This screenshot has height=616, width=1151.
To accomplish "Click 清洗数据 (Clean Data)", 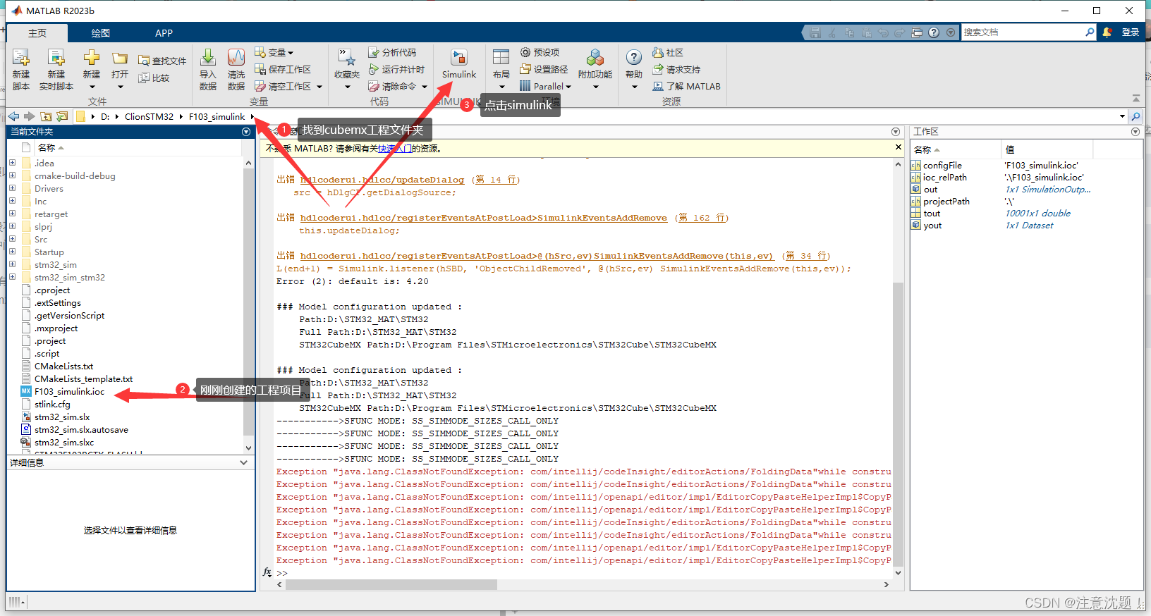I will click(236, 69).
